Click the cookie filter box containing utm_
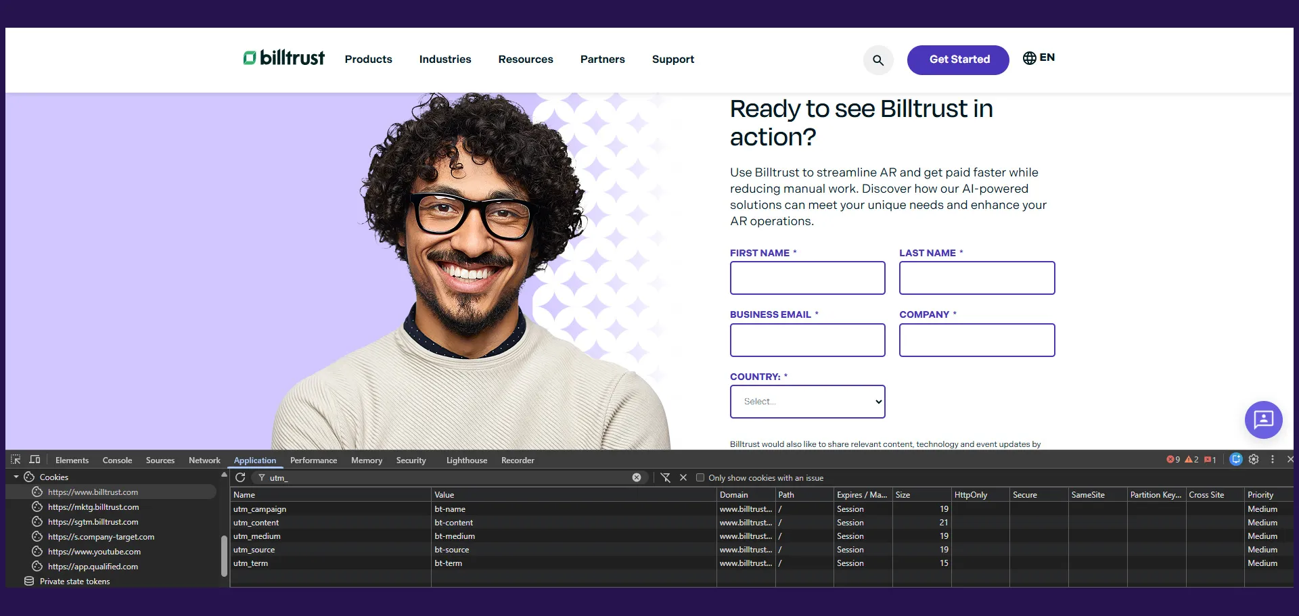Image resolution: width=1299 pixels, height=616 pixels. (449, 477)
